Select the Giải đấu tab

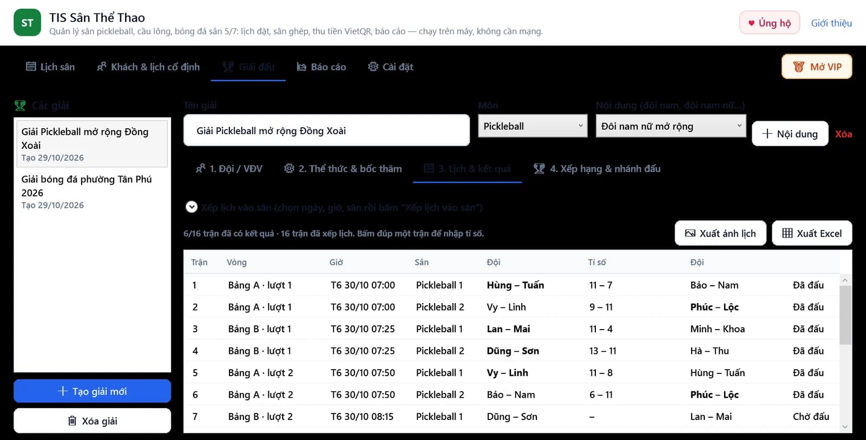pyautogui.click(x=248, y=67)
